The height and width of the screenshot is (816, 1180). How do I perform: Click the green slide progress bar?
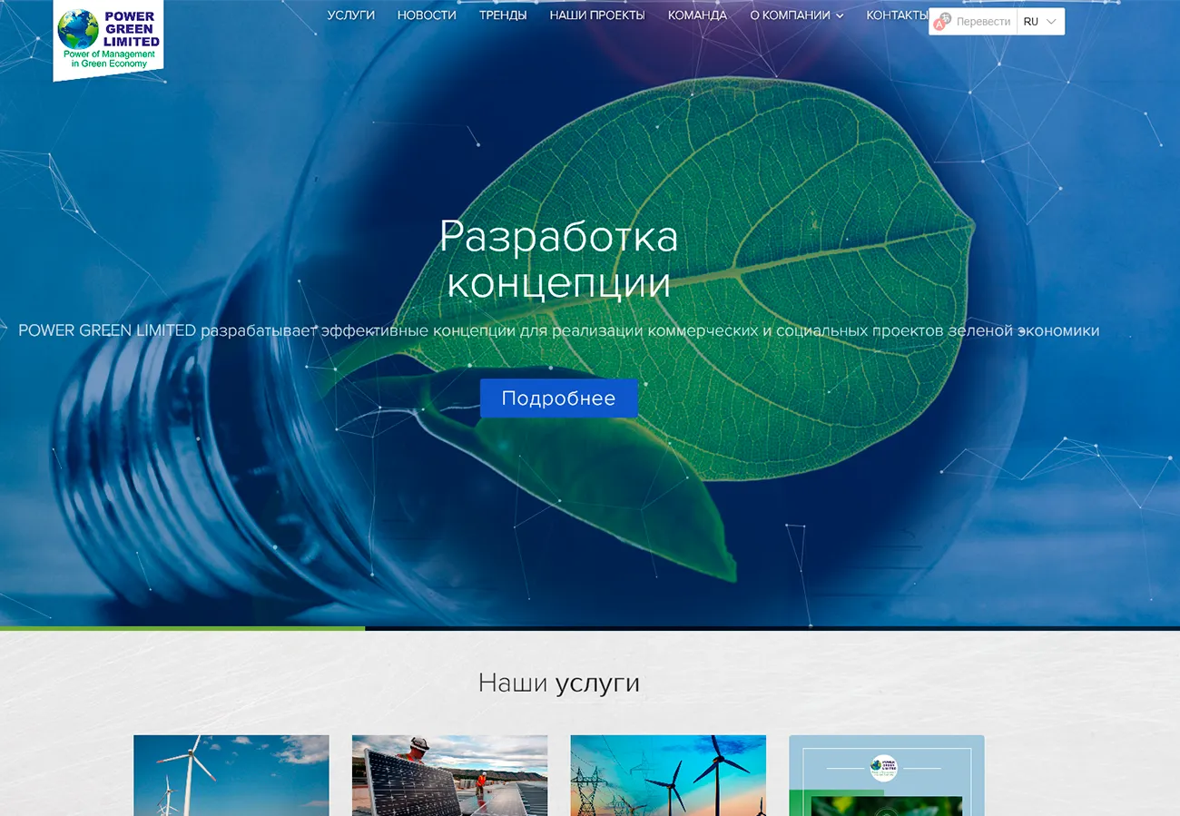click(x=182, y=628)
